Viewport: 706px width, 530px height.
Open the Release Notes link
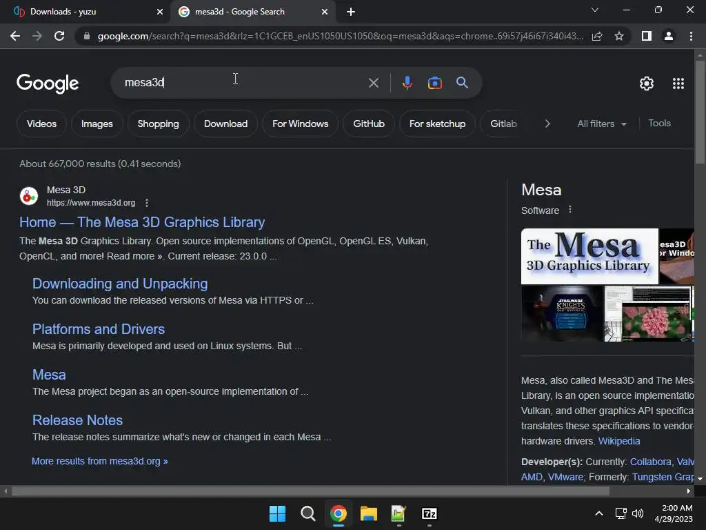coord(77,420)
